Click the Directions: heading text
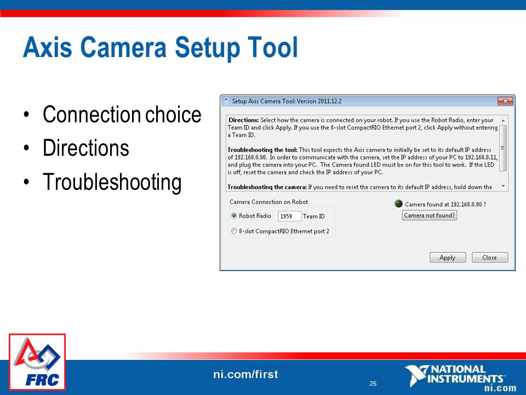Image resolution: width=526 pixels, height=395 pixels. (243, 120)
